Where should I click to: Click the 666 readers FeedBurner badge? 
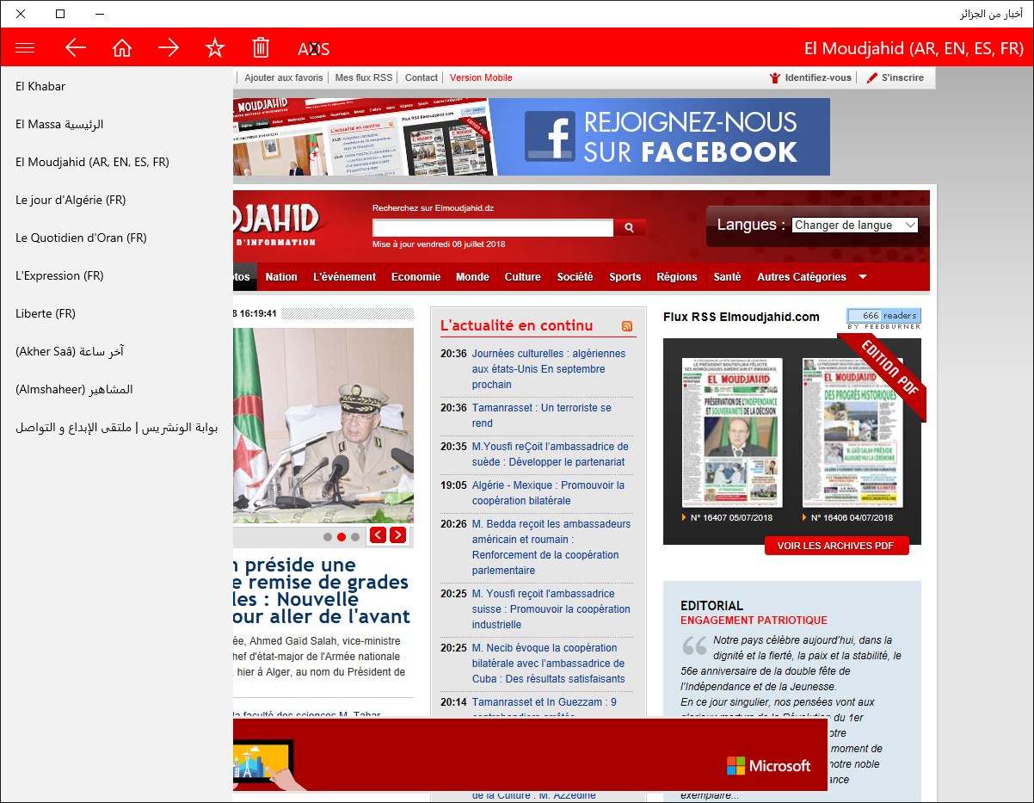tap(883, 318)
